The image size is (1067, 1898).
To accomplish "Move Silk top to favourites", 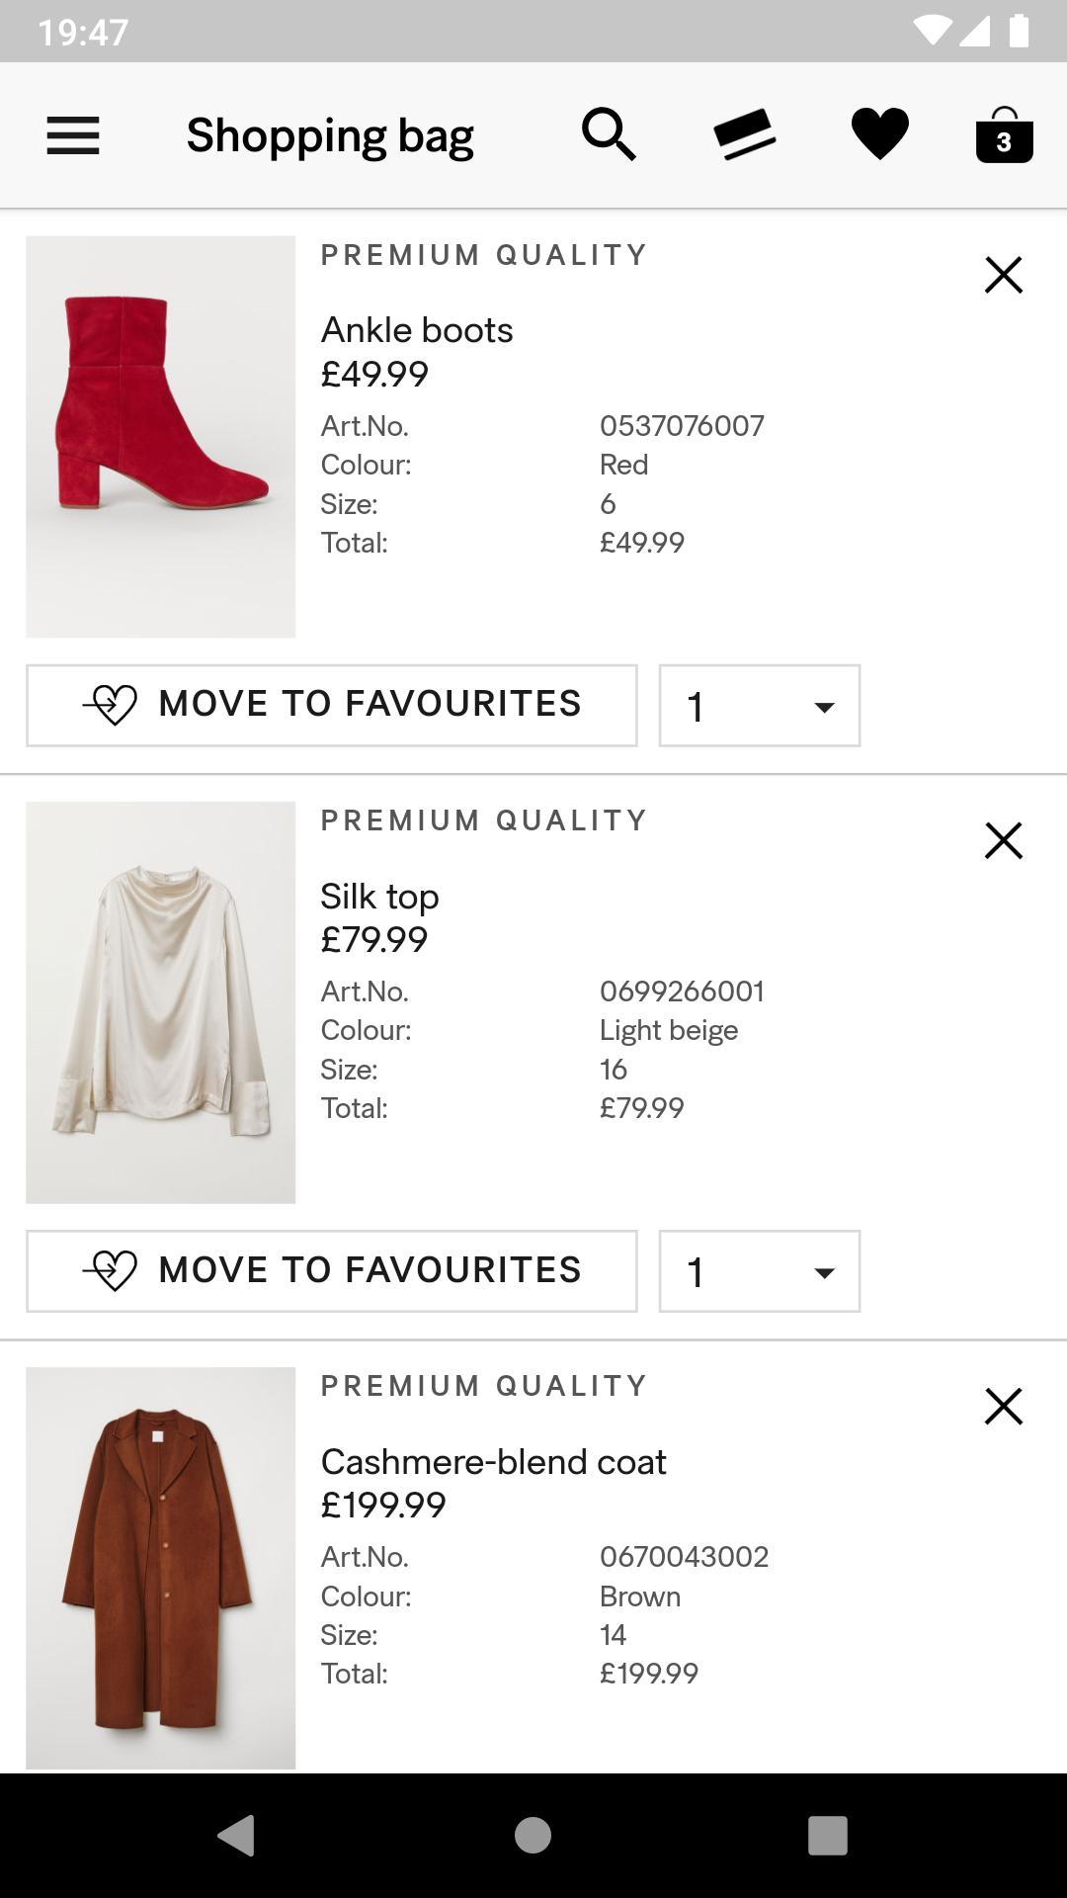I will point(332,1270).
